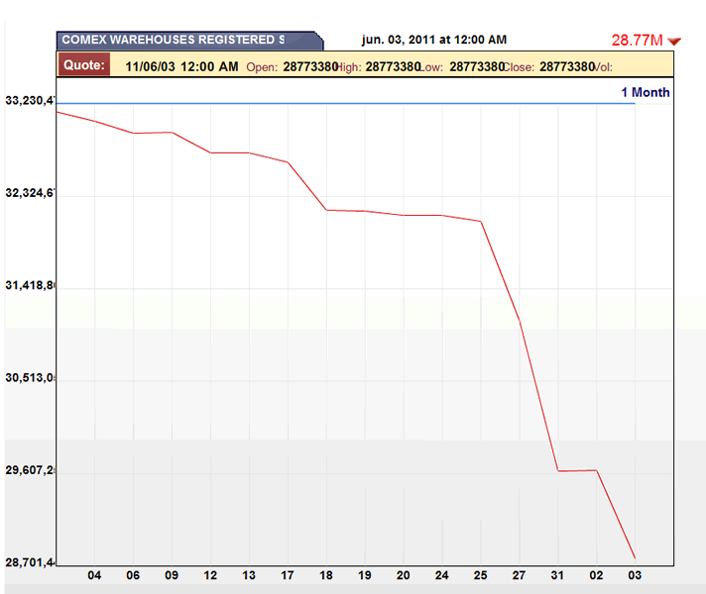Click the red down arrow beside 28.77M
Screen dimensions: 706x594
(x=674, y=41)
